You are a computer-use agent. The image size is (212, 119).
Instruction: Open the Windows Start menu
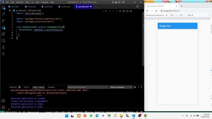click(x=67, y=116)
